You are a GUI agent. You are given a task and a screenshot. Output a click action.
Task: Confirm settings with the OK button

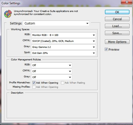coord(117,12)
